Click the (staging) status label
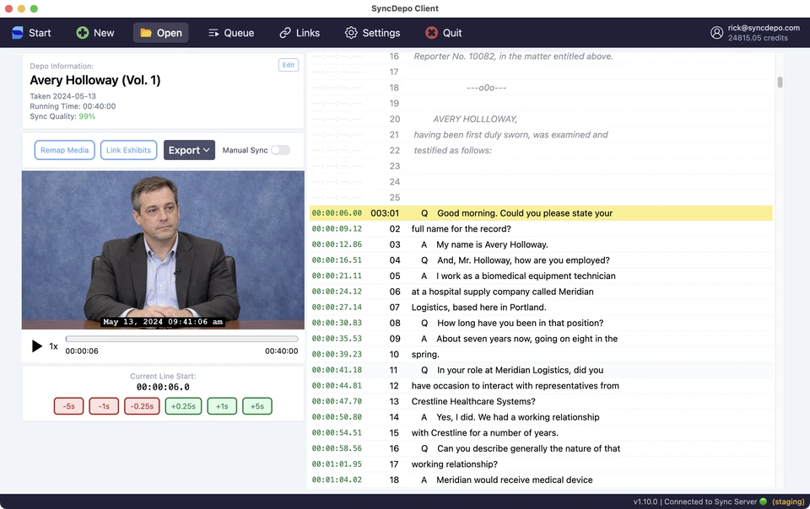810x509 pixels. [x=788, y=501]
